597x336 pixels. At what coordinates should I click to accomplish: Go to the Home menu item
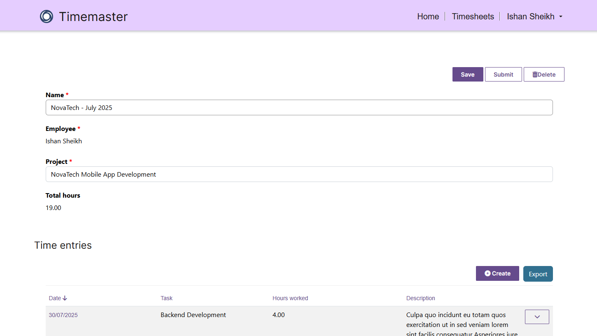(x=428, y=16)
